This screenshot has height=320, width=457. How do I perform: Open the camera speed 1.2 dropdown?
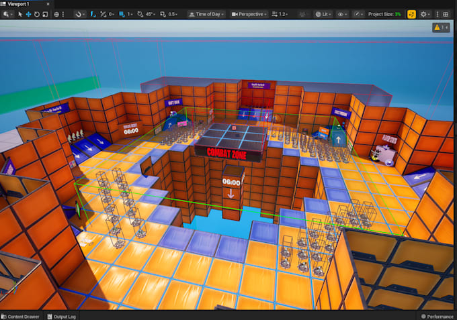point(280,14)
